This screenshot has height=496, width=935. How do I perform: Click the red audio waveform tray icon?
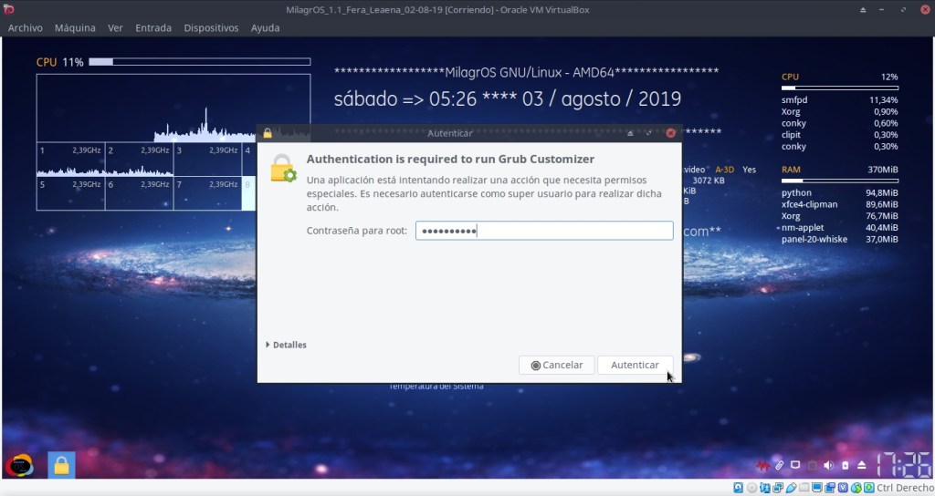762,465
